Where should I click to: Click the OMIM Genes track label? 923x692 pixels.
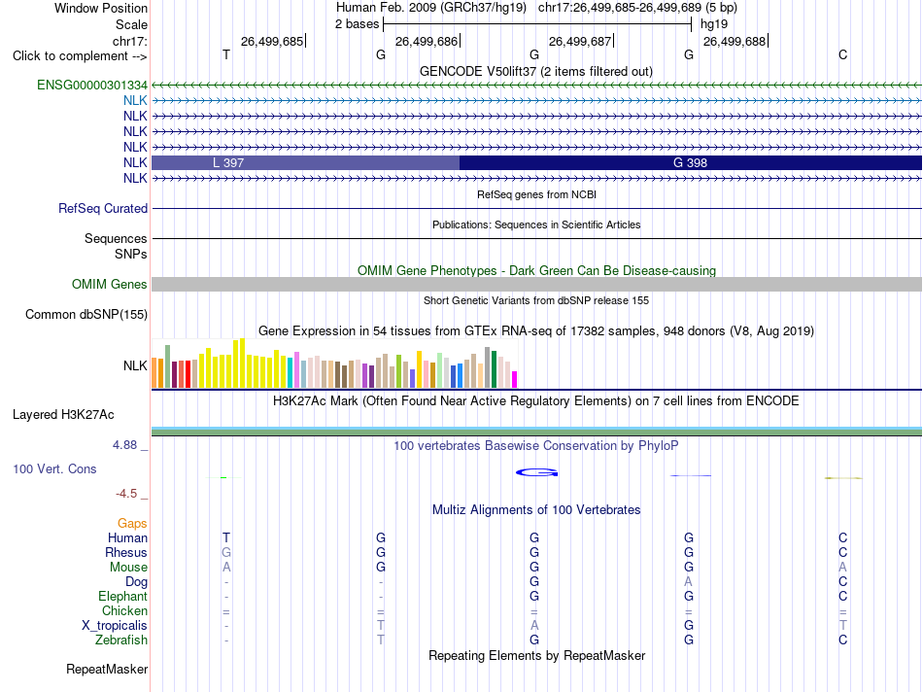click(x=110, y=285)
